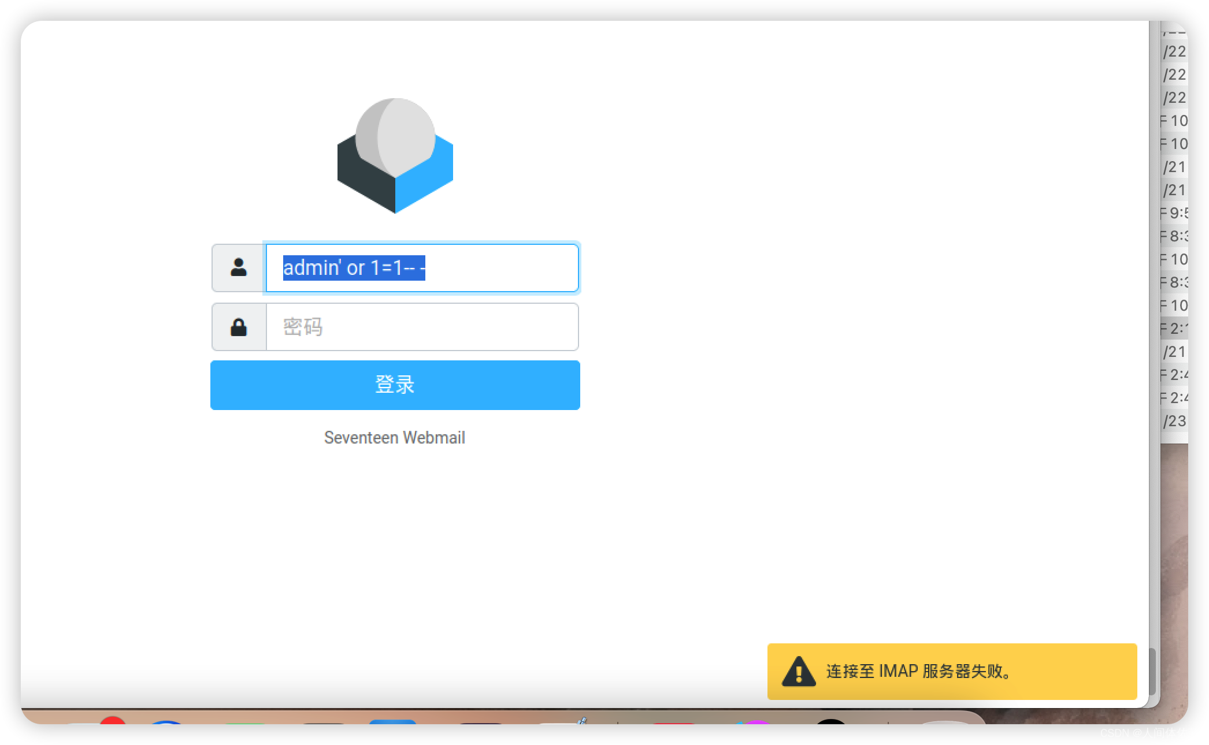1209x745 pixels.
Task: Click the black round dock icon at bottom
Action: click(830, 721)
